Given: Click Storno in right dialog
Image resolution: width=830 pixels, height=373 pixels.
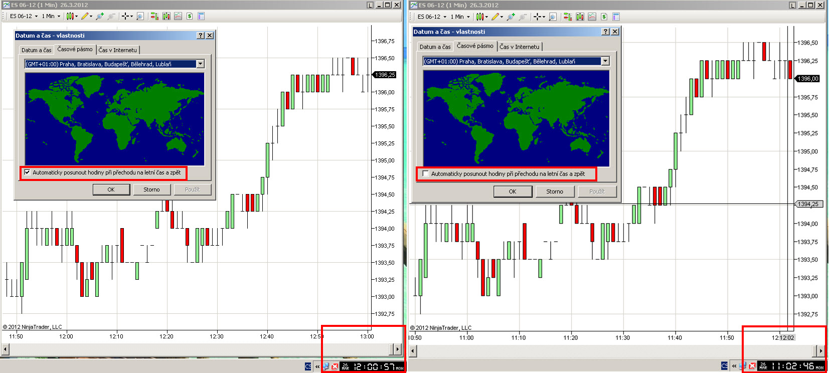Looking at the screenshot, I should (x=555, y=192).
